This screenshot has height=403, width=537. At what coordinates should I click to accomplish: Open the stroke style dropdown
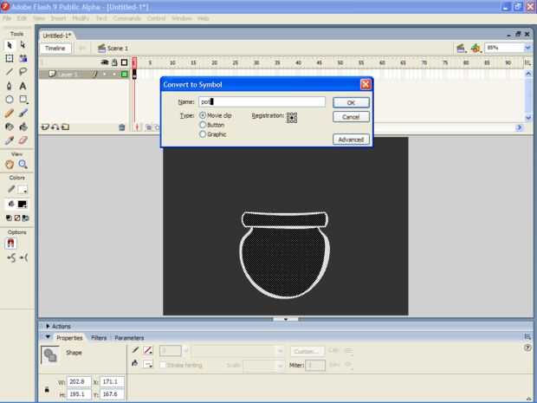280,351
